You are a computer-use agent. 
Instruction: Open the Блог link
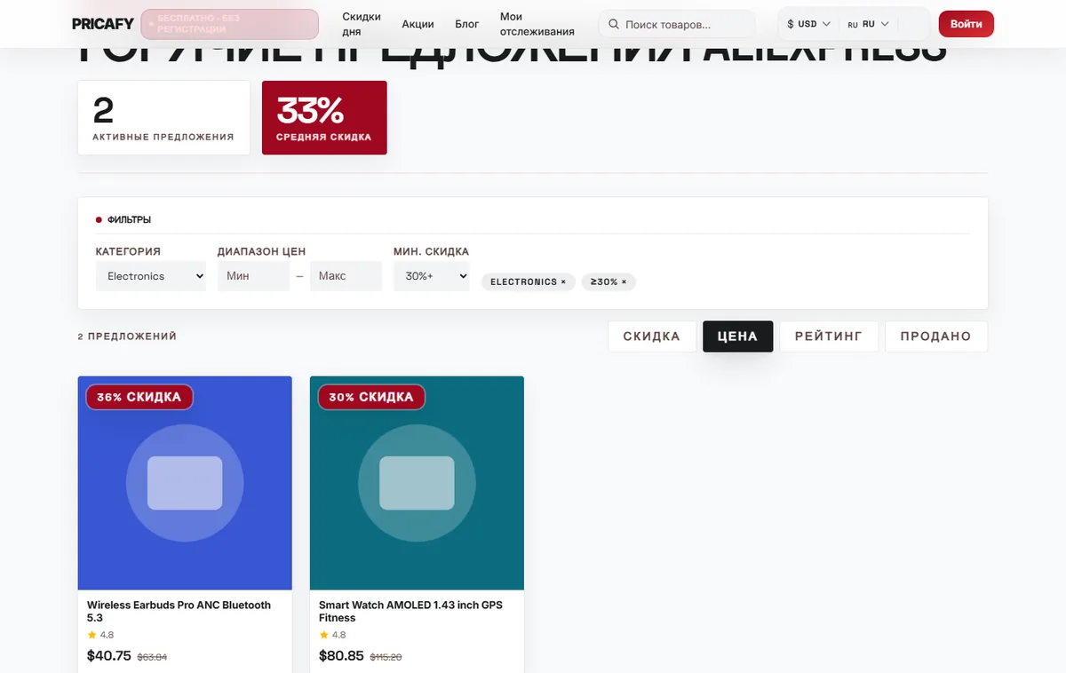467,24
